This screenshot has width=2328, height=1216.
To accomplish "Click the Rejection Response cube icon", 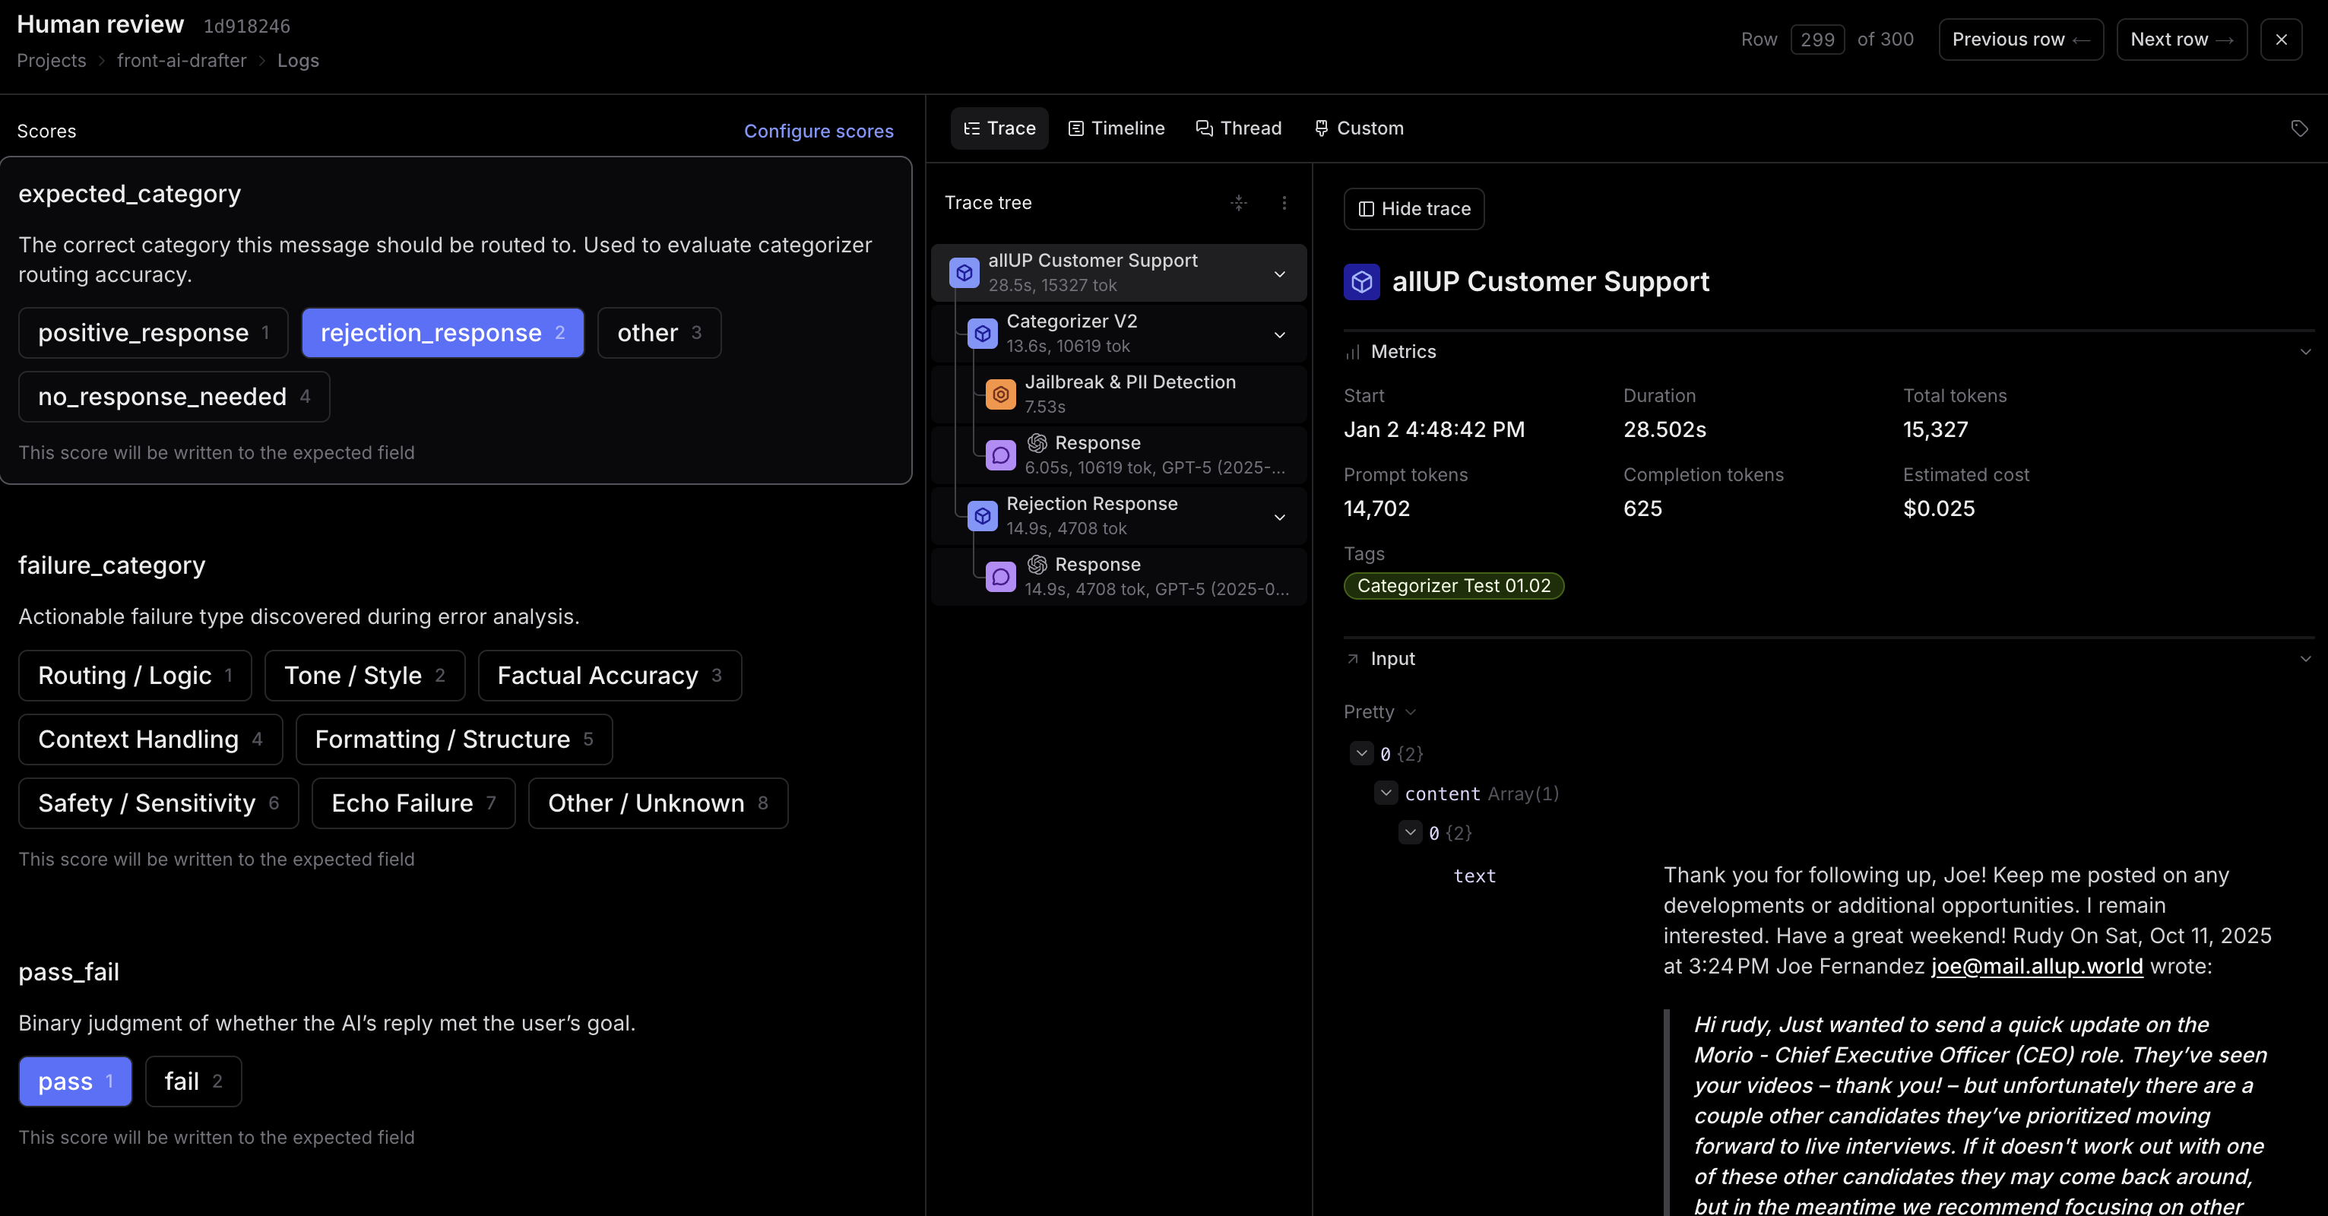I will point(983,516).
